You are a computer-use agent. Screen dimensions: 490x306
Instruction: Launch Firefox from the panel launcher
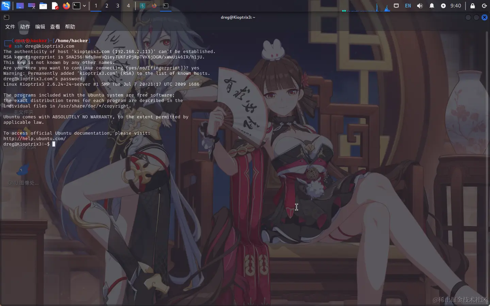(x=66, y=6)
